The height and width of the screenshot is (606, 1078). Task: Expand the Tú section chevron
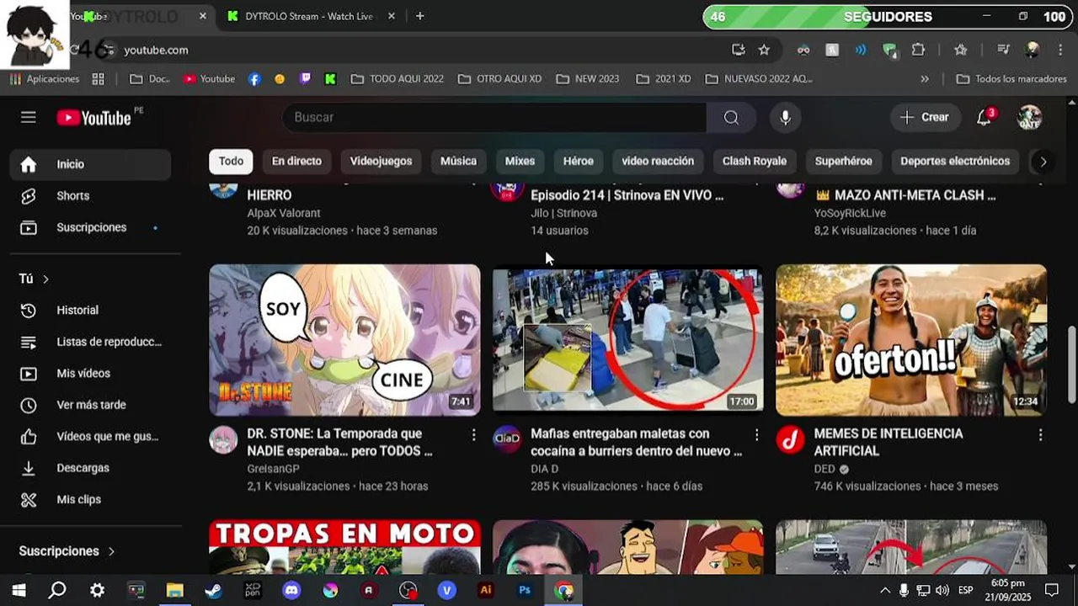[45, 279]
